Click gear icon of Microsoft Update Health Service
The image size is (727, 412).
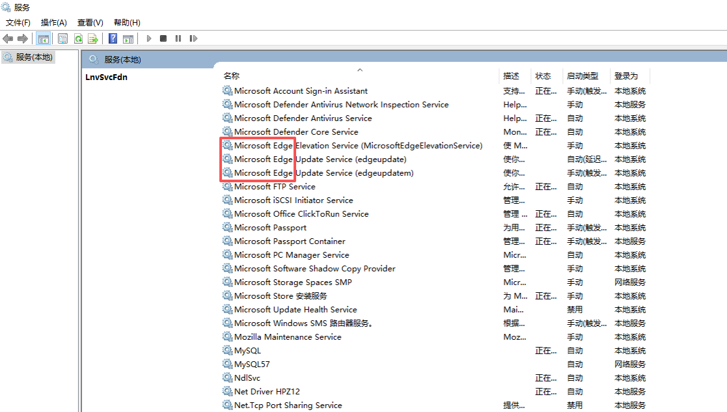click(x=227, y=309)
